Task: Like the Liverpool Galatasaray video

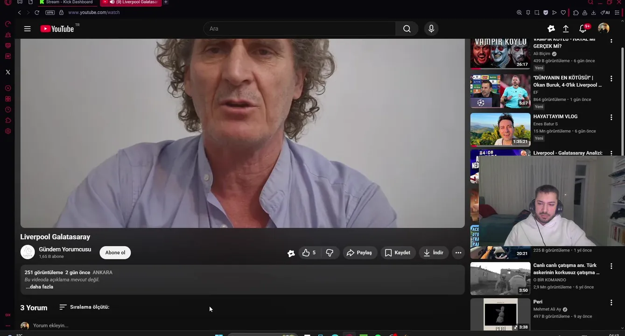Action: coord(309,252)
